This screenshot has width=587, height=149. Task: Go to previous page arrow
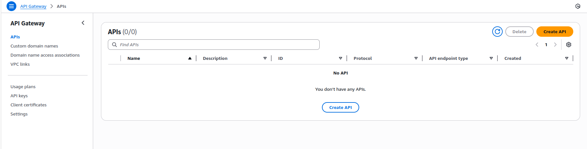pos(537,45)
